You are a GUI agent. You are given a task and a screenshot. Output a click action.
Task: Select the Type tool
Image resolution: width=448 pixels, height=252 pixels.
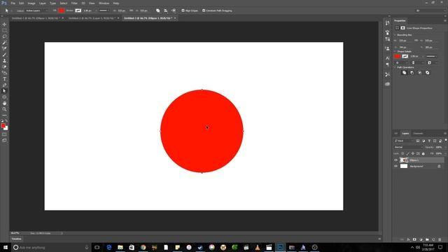pyautogui.click(x=4, y=79)
